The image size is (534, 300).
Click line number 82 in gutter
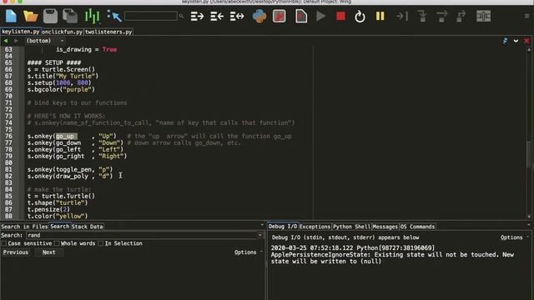(8, 176)
